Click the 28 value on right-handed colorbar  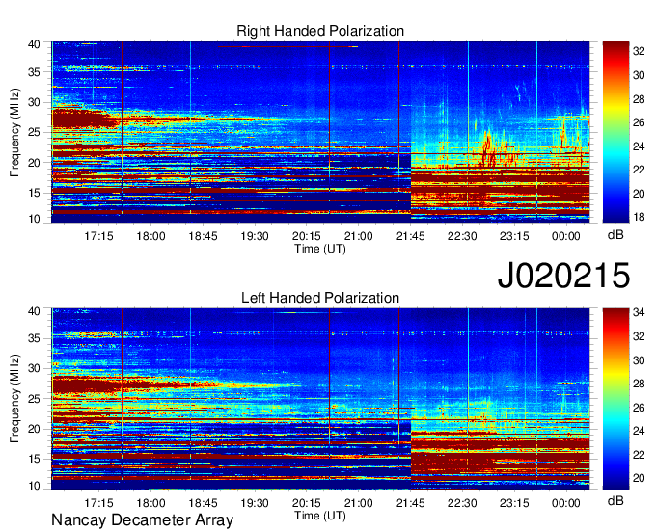[639, 99]
